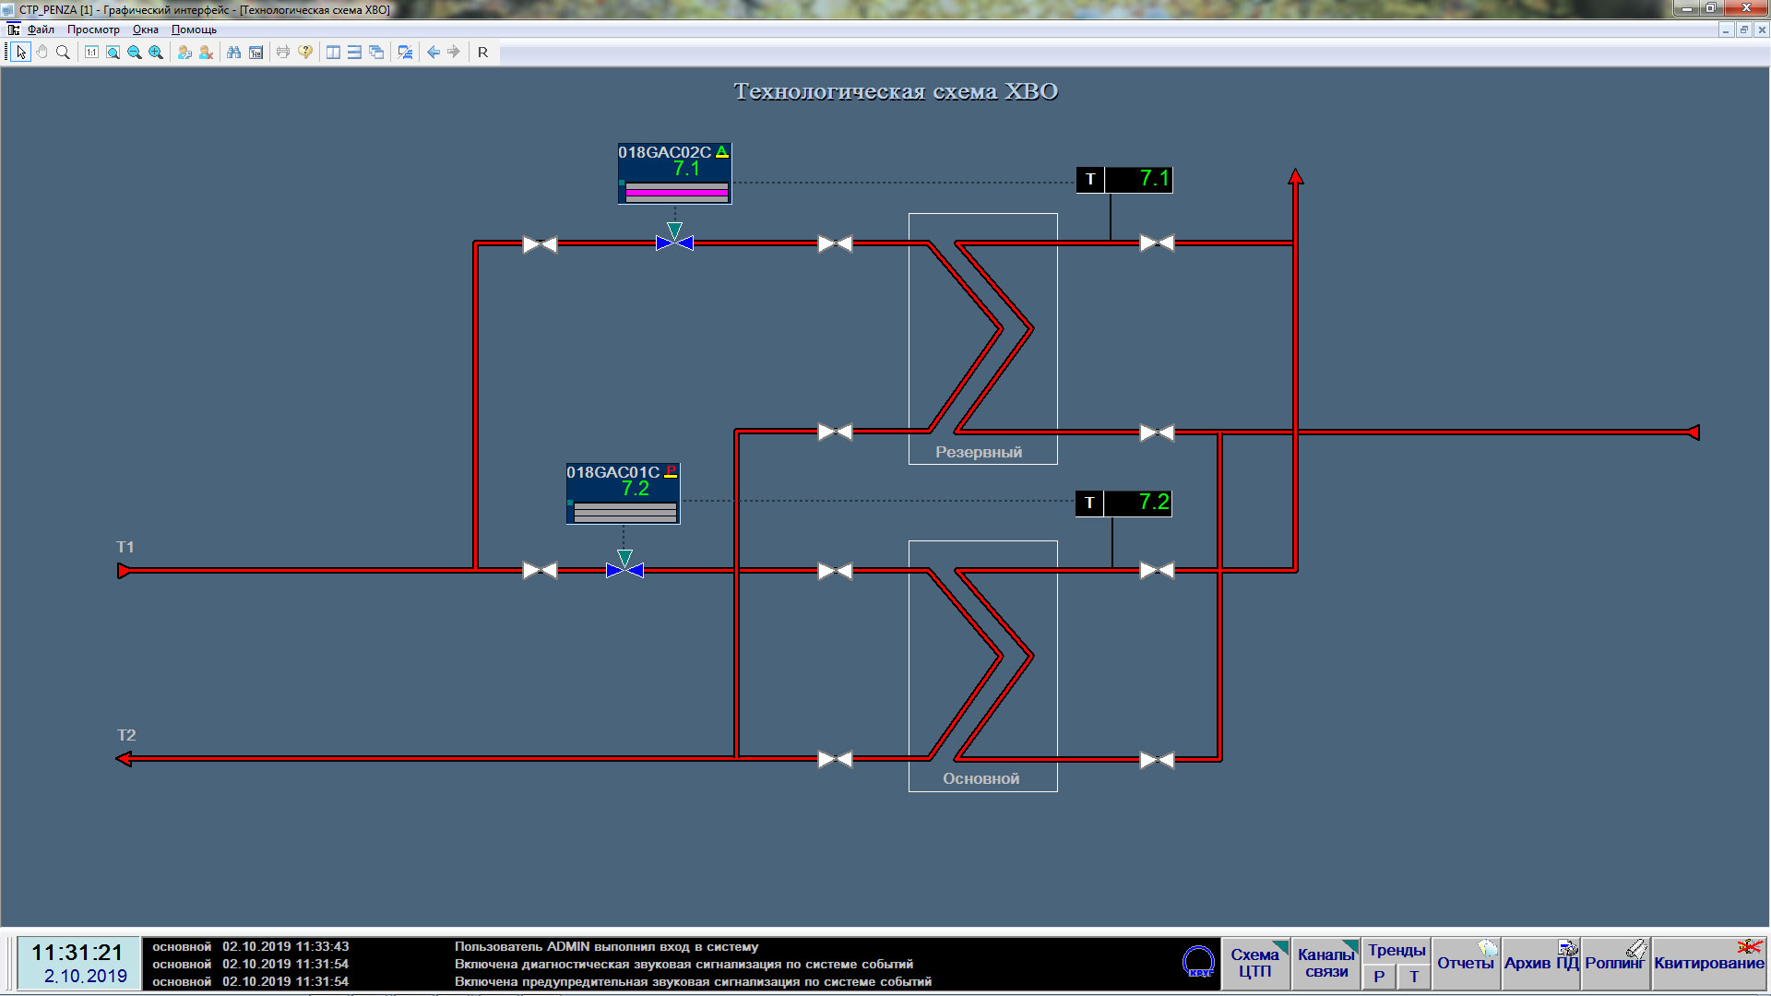Open the Схема ЦТП screen

coord(1255,964)
